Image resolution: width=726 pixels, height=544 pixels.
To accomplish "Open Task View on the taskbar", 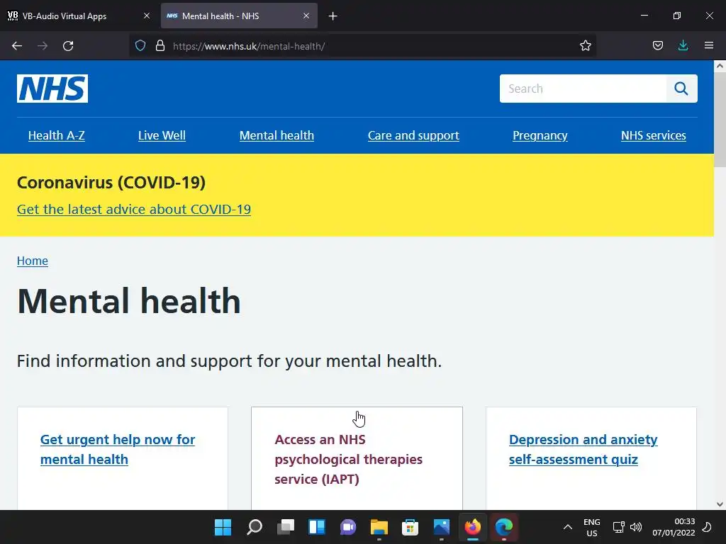I will tap(285, 527).
